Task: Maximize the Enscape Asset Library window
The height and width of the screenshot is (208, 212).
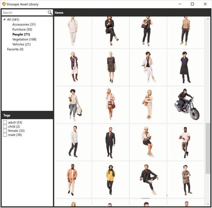Action: (192, 4)
